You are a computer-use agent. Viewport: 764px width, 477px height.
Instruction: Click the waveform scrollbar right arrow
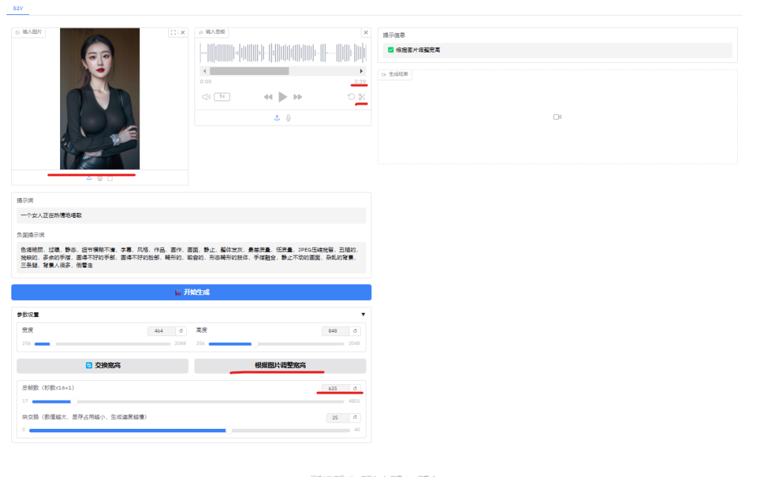pyautogui.click(x=361, y=71)
